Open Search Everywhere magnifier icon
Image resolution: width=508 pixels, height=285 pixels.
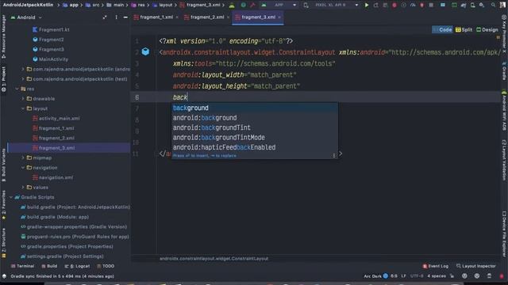[x=493, y=6]
